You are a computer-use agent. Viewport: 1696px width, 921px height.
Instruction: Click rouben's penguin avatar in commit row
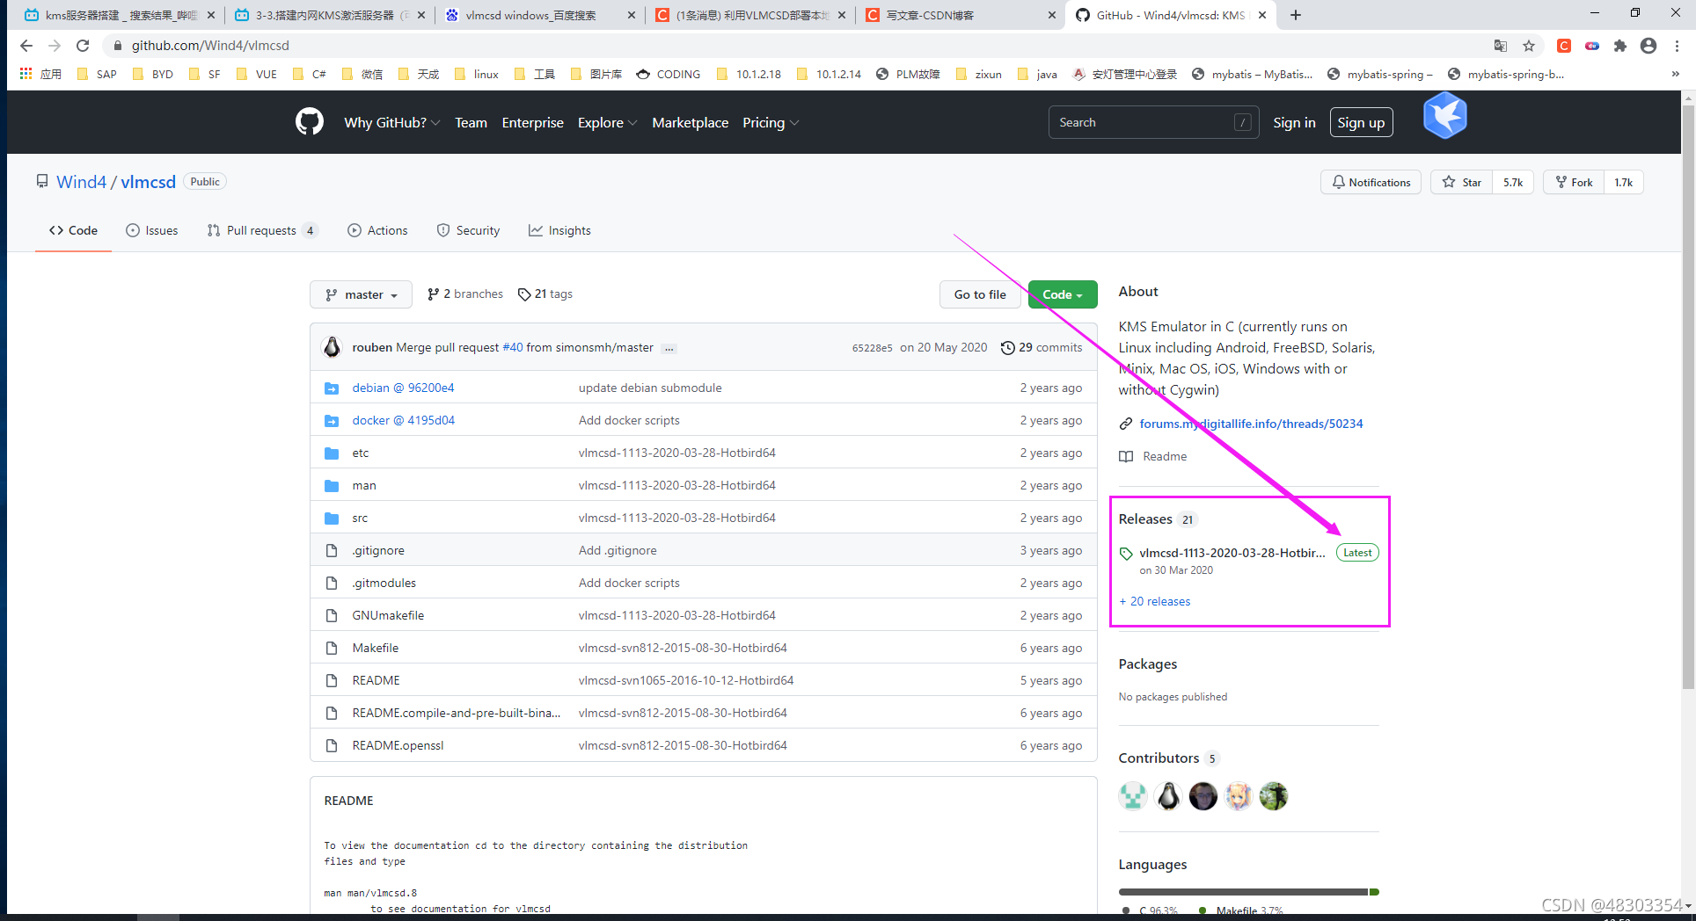333,347
